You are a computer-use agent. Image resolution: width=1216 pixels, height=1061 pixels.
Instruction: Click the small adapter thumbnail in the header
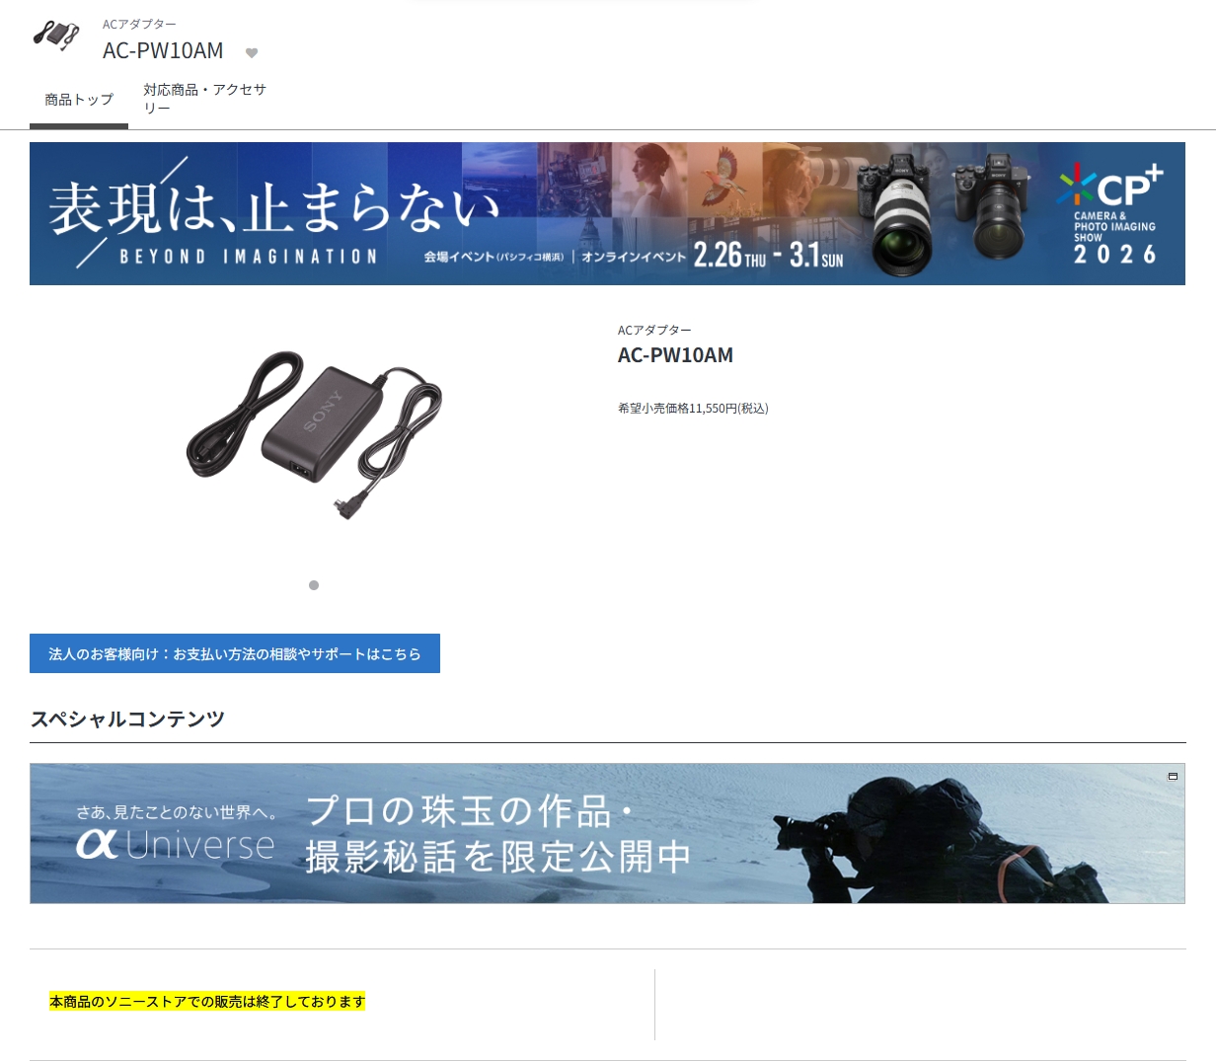[56, 35]
